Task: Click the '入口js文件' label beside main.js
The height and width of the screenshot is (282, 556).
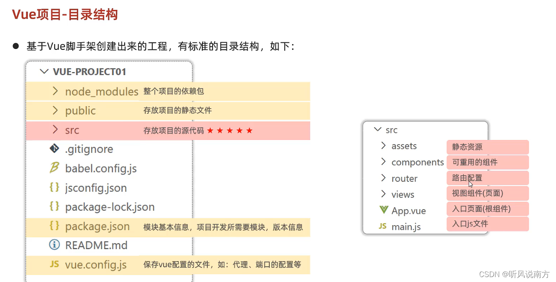Action: click(470, 224)
